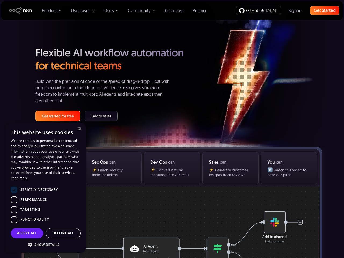
Task: Go to the Pricing page
Action: (199, 10)
